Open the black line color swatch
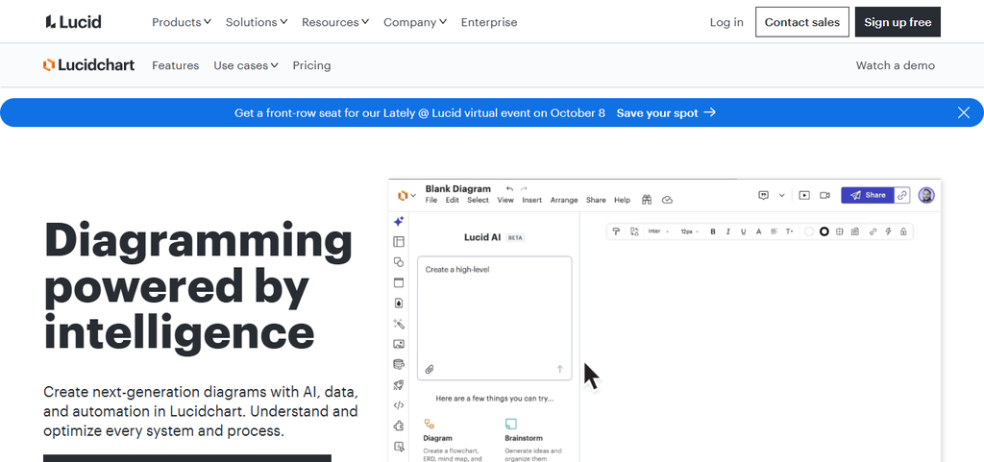This screenshot has height=462, width=984. click(x=824, y=231)
